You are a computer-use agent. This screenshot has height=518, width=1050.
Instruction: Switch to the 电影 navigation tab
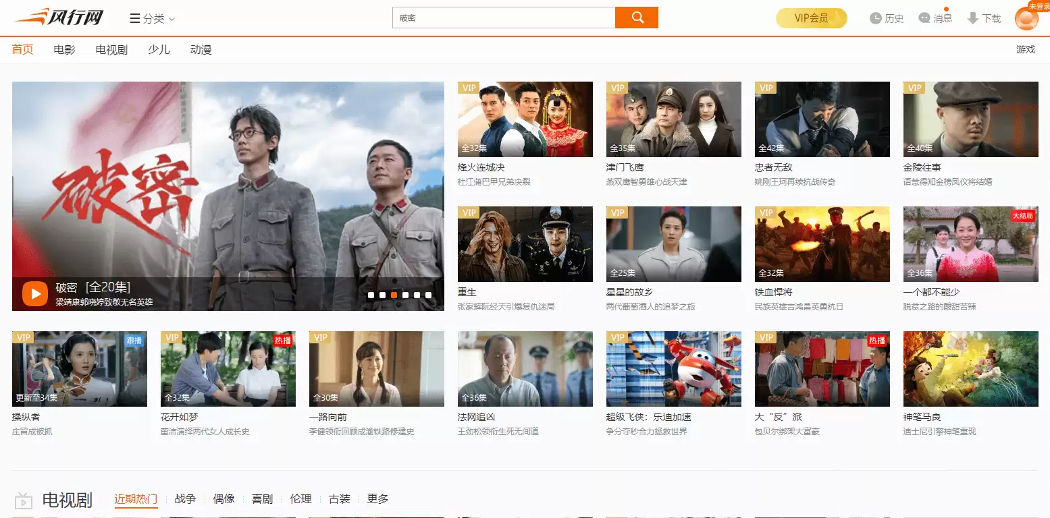click(64, 49)
